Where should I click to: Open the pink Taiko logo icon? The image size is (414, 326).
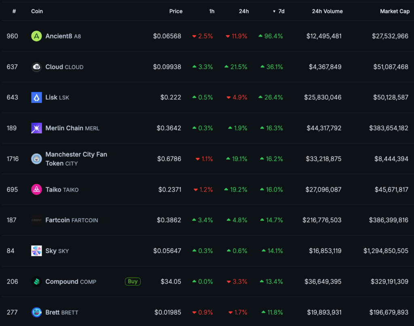[x=36, y=190]
